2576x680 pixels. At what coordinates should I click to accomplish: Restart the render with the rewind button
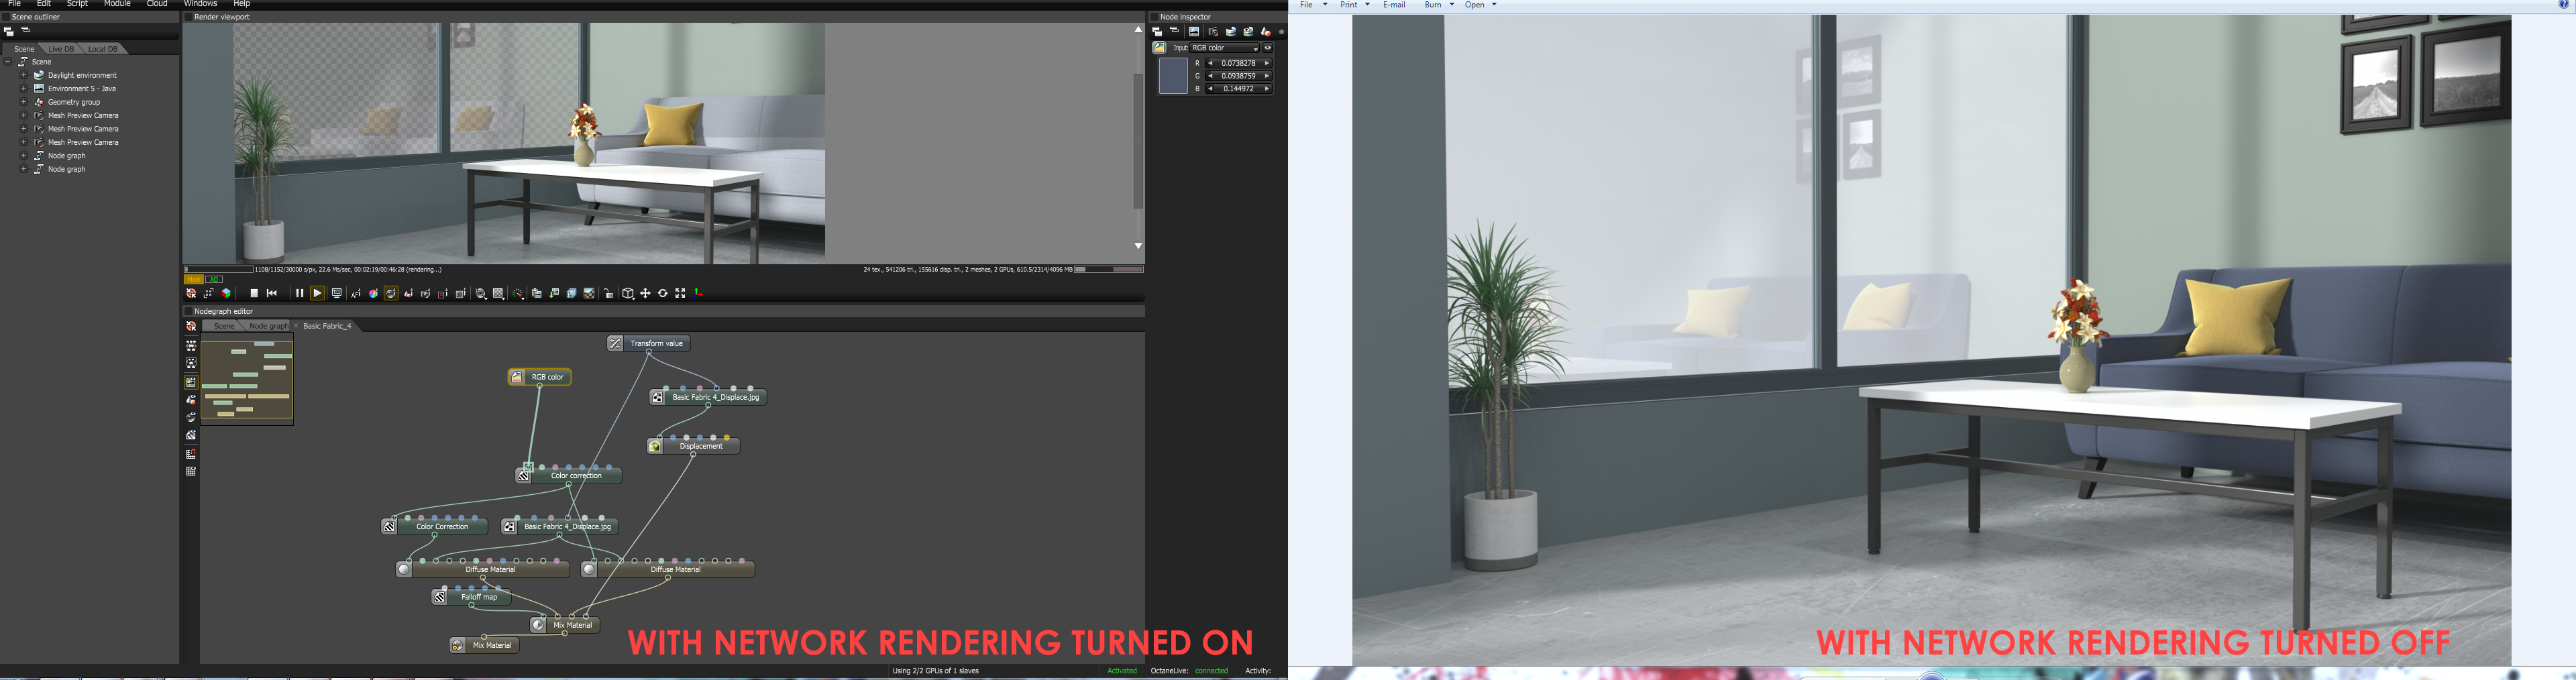[272, 293]
